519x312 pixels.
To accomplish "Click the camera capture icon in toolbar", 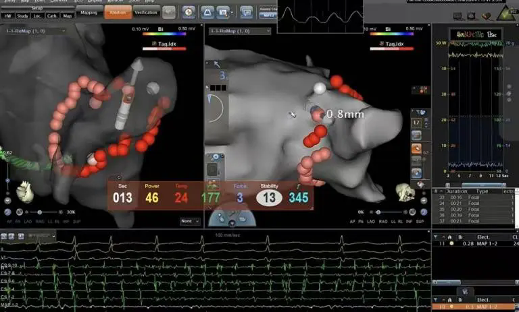I will pyautogui.click(x=222, y=12).
